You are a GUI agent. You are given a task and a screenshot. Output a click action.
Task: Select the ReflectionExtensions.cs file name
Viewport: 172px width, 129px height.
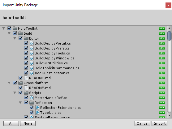[61, 108]
